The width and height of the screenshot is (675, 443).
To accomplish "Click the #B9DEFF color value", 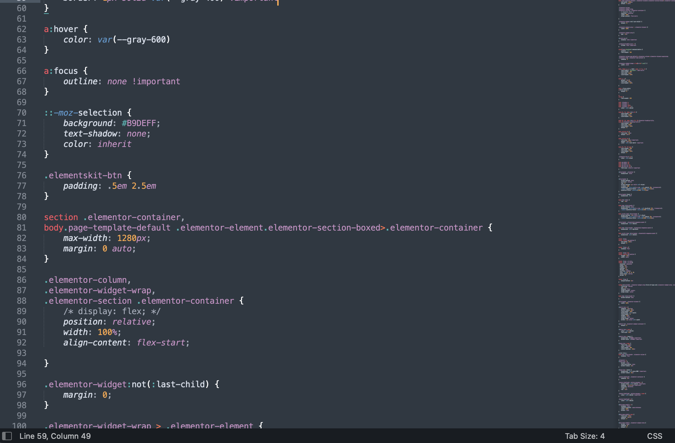I will click(139, 123).
